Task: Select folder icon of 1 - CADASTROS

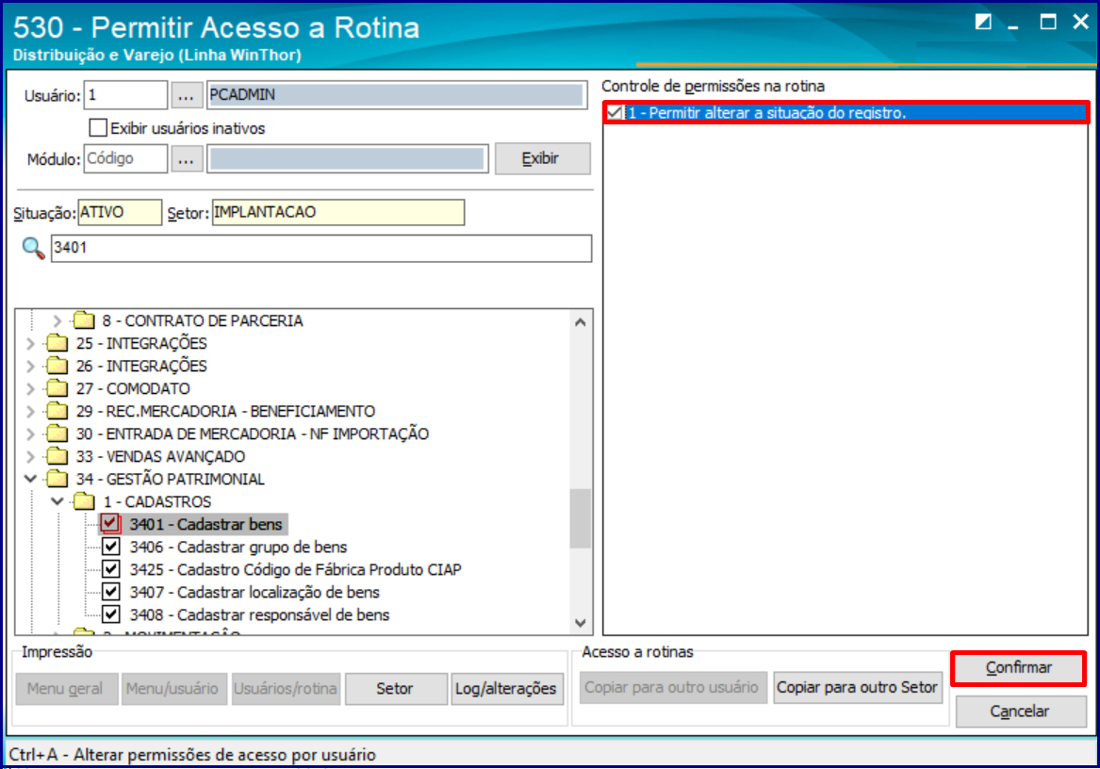Action: click(84, 501)
